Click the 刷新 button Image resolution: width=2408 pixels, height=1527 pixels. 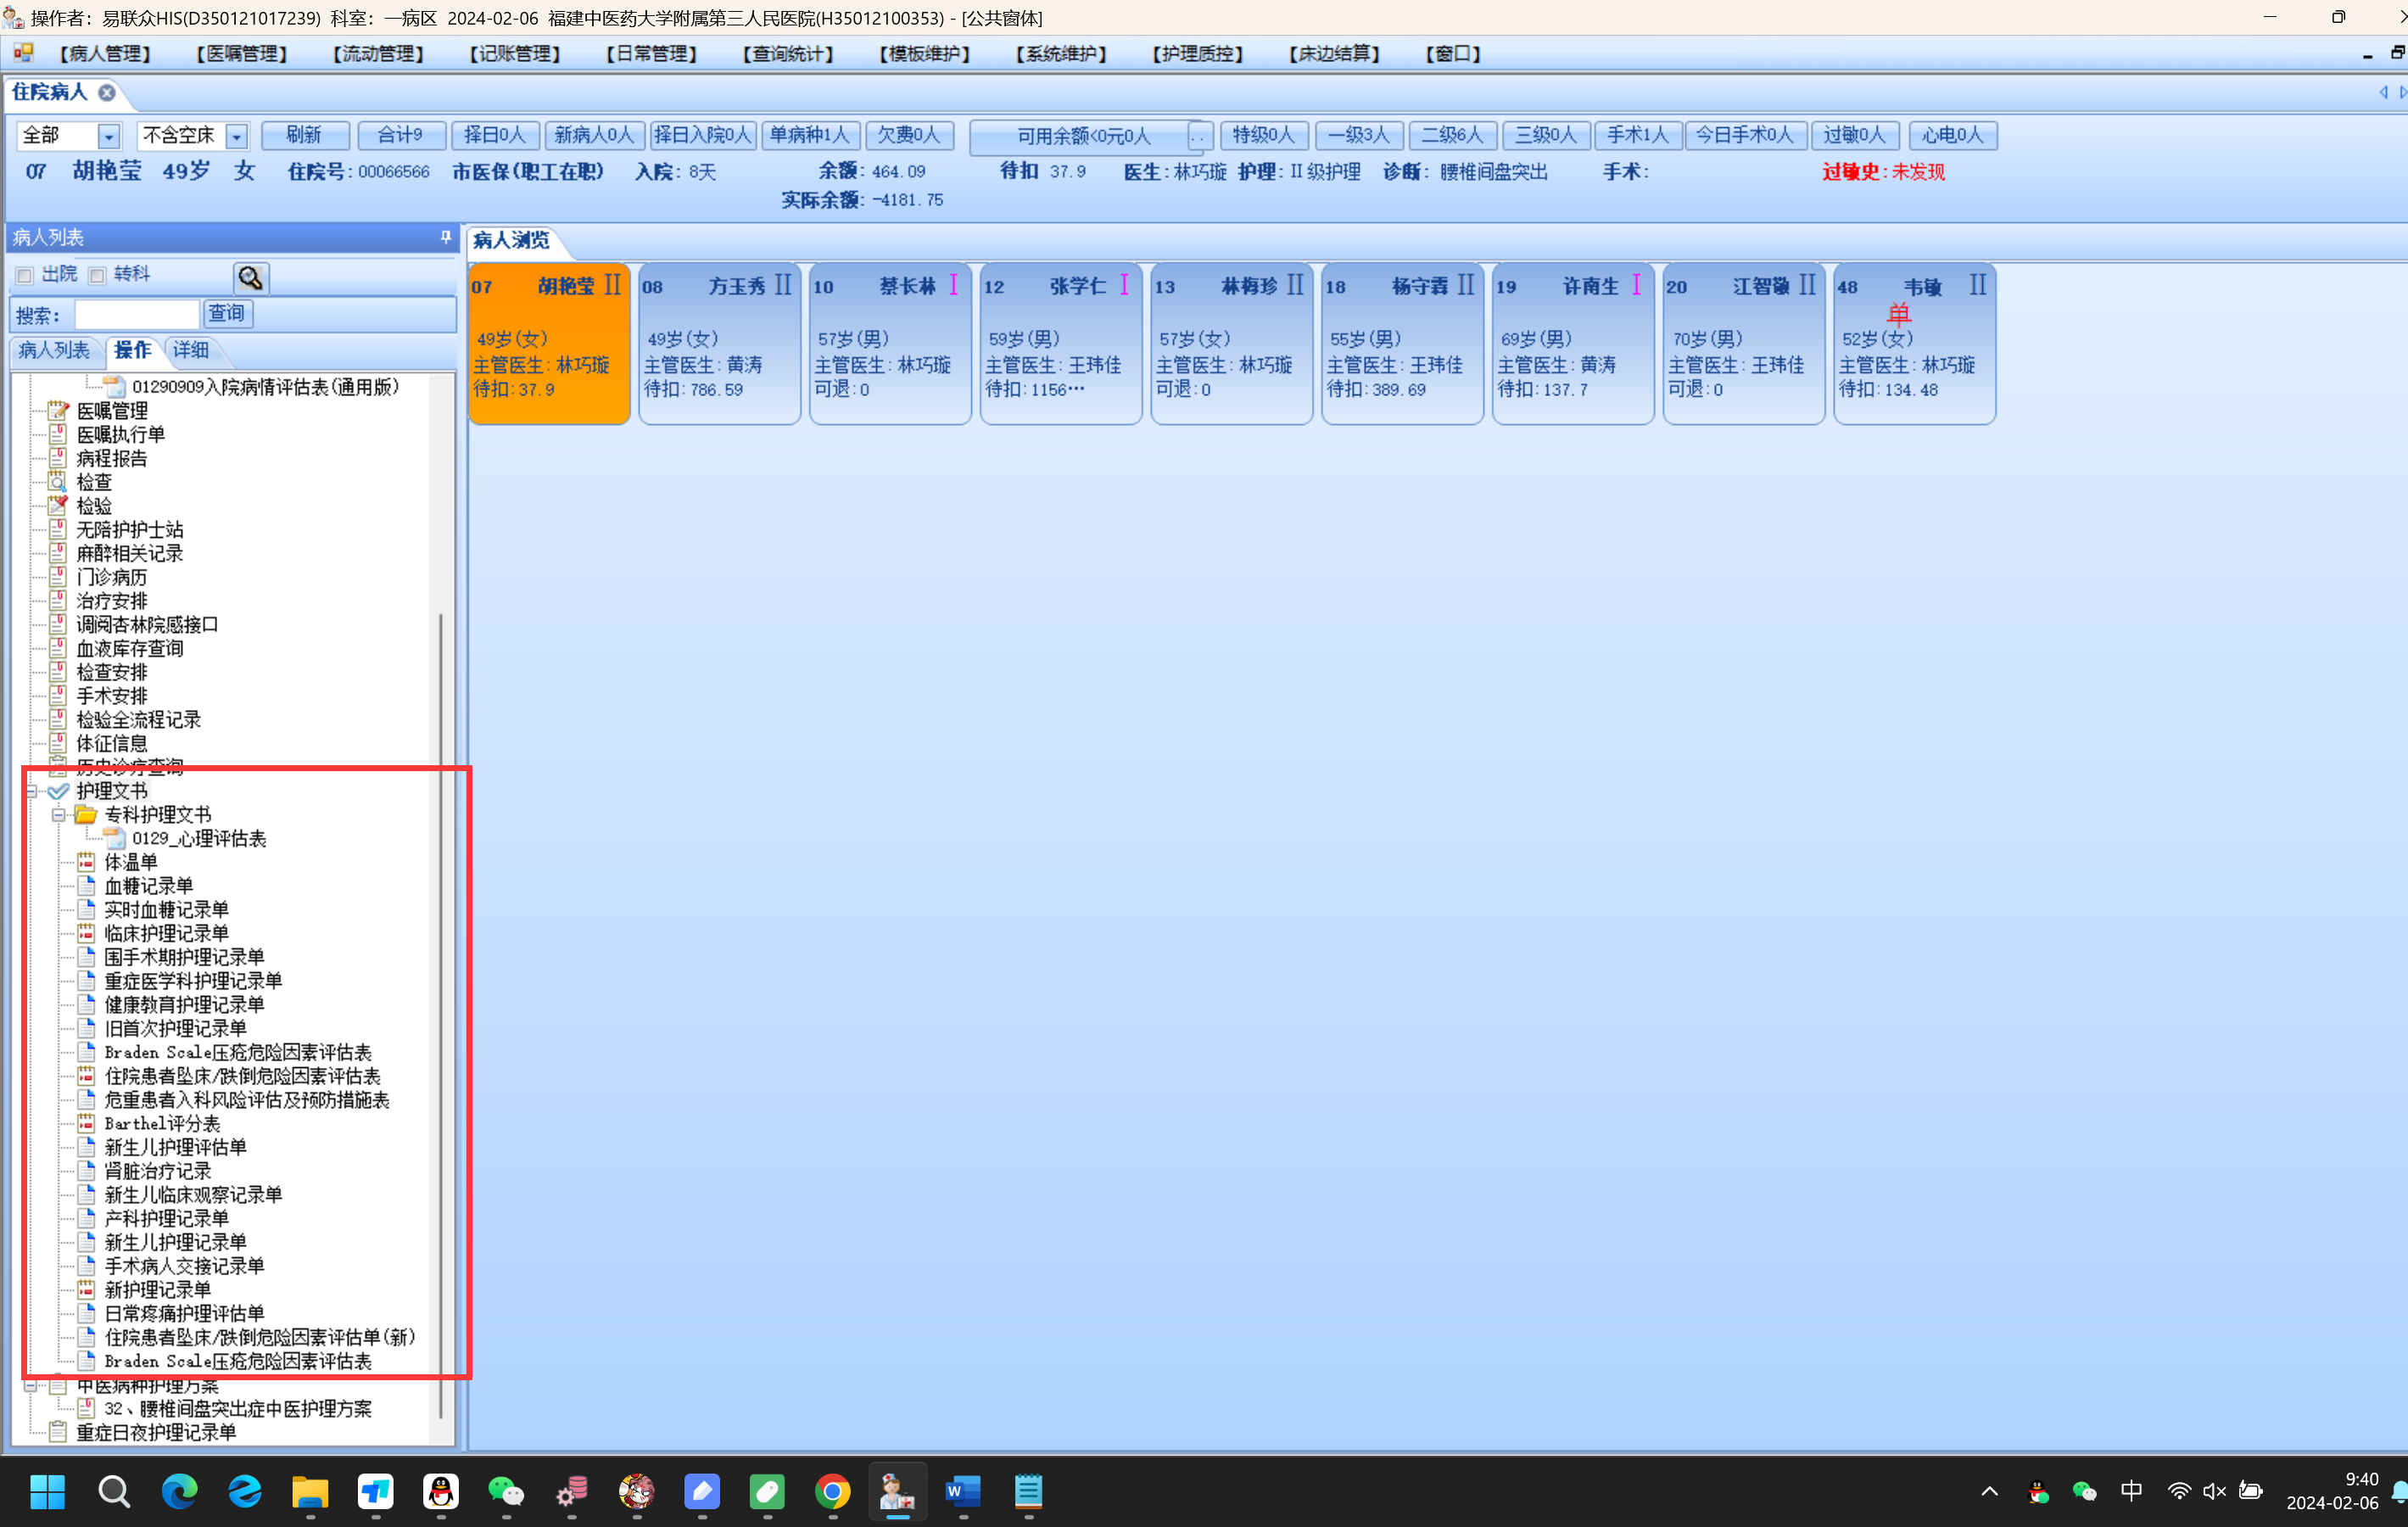(x=304, y=135)
